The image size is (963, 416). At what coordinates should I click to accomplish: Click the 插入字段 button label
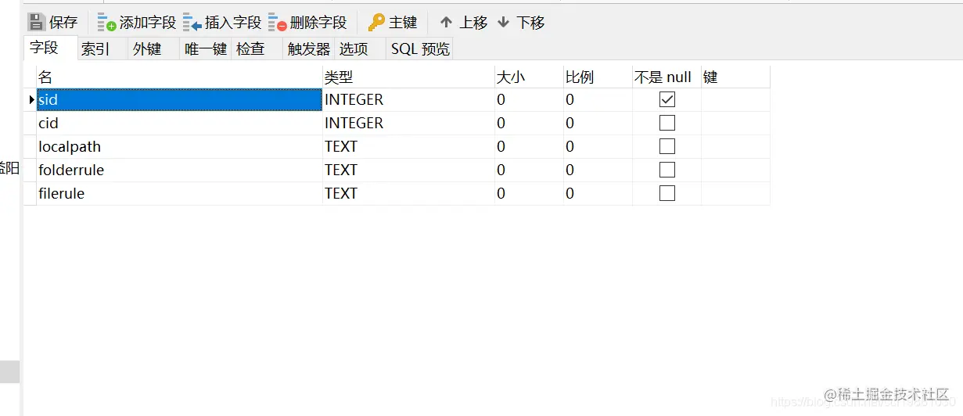tap(233, 23)
